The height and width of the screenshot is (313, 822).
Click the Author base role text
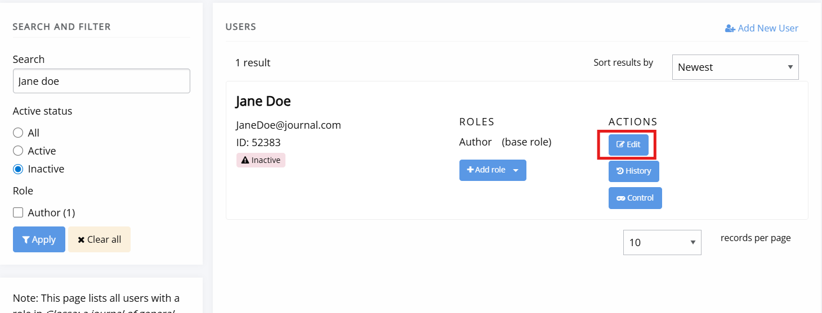(x=505, y=142)
